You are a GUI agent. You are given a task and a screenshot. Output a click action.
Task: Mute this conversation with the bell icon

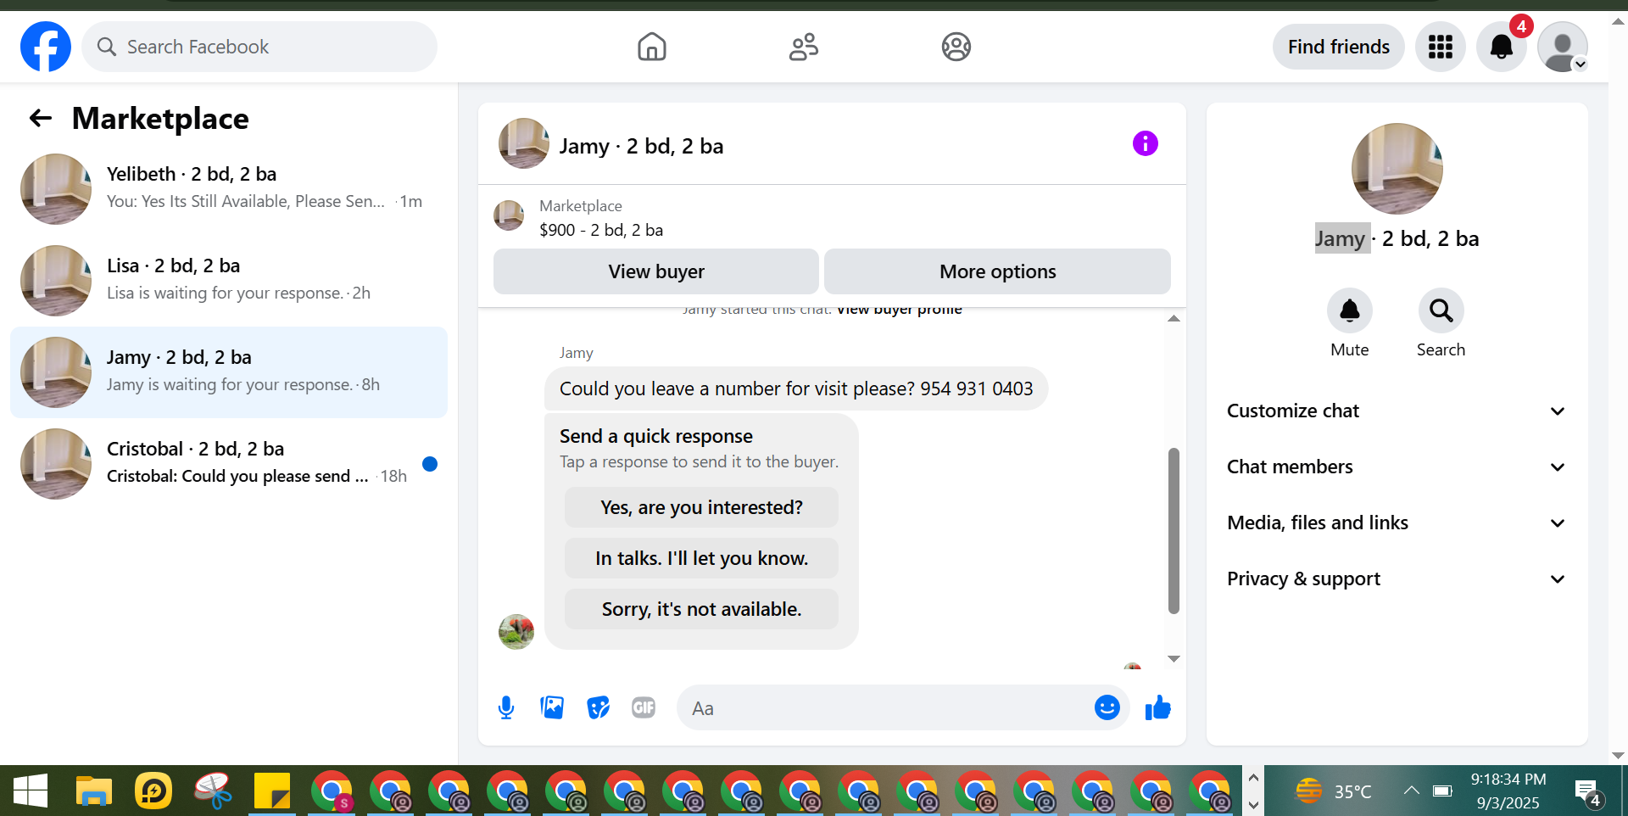(x=1350, y=311)
